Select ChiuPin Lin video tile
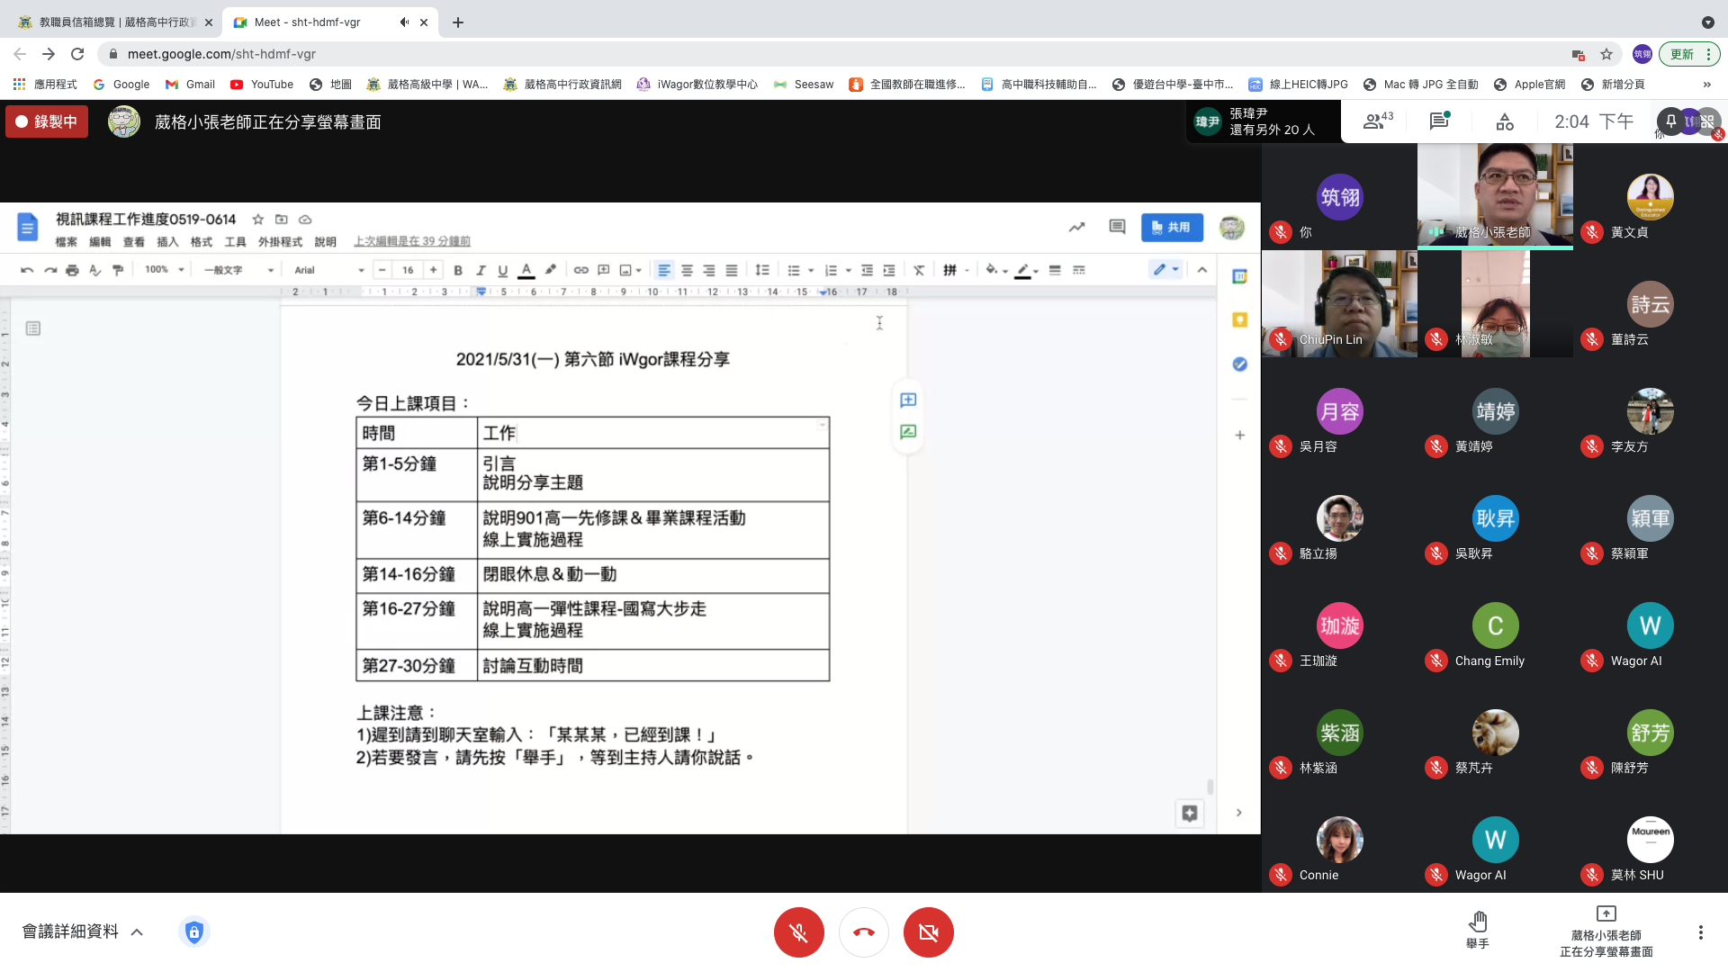This screenshot has width=1728, height=972. (1339, 304)
